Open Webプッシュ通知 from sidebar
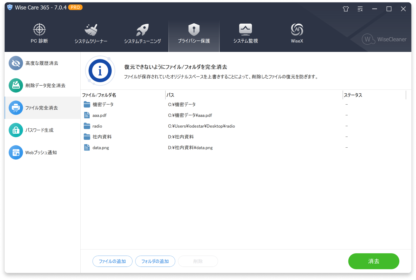This screenshot has width=416, height=280. 16,152
